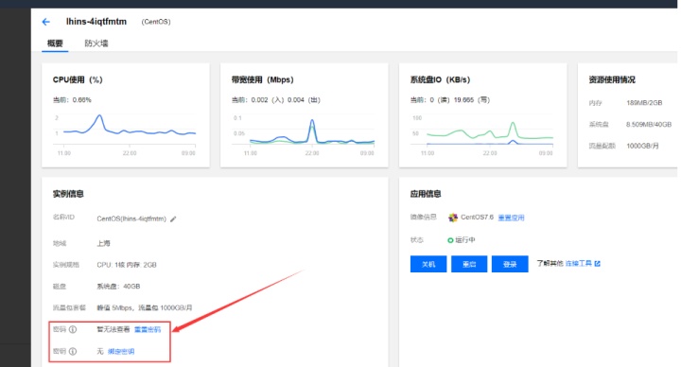Open the info icon next to 密码
Screen dimensions: 681x367
click(x=73, y=330)
